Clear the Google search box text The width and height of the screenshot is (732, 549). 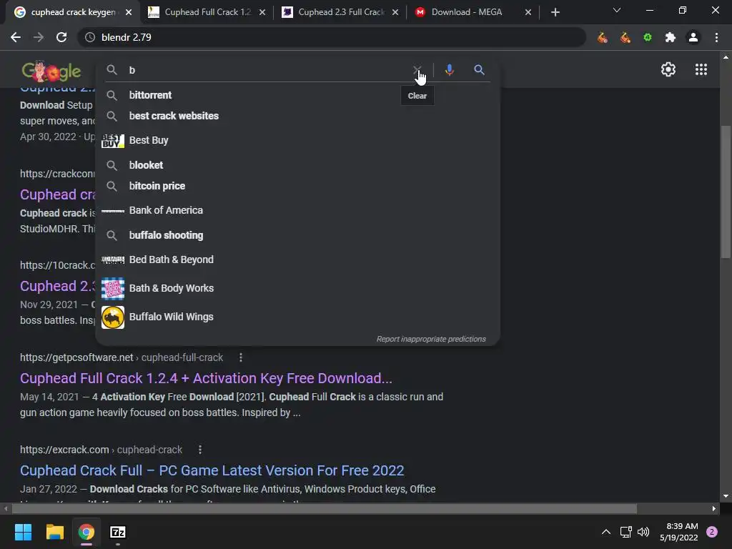[417, 70]
